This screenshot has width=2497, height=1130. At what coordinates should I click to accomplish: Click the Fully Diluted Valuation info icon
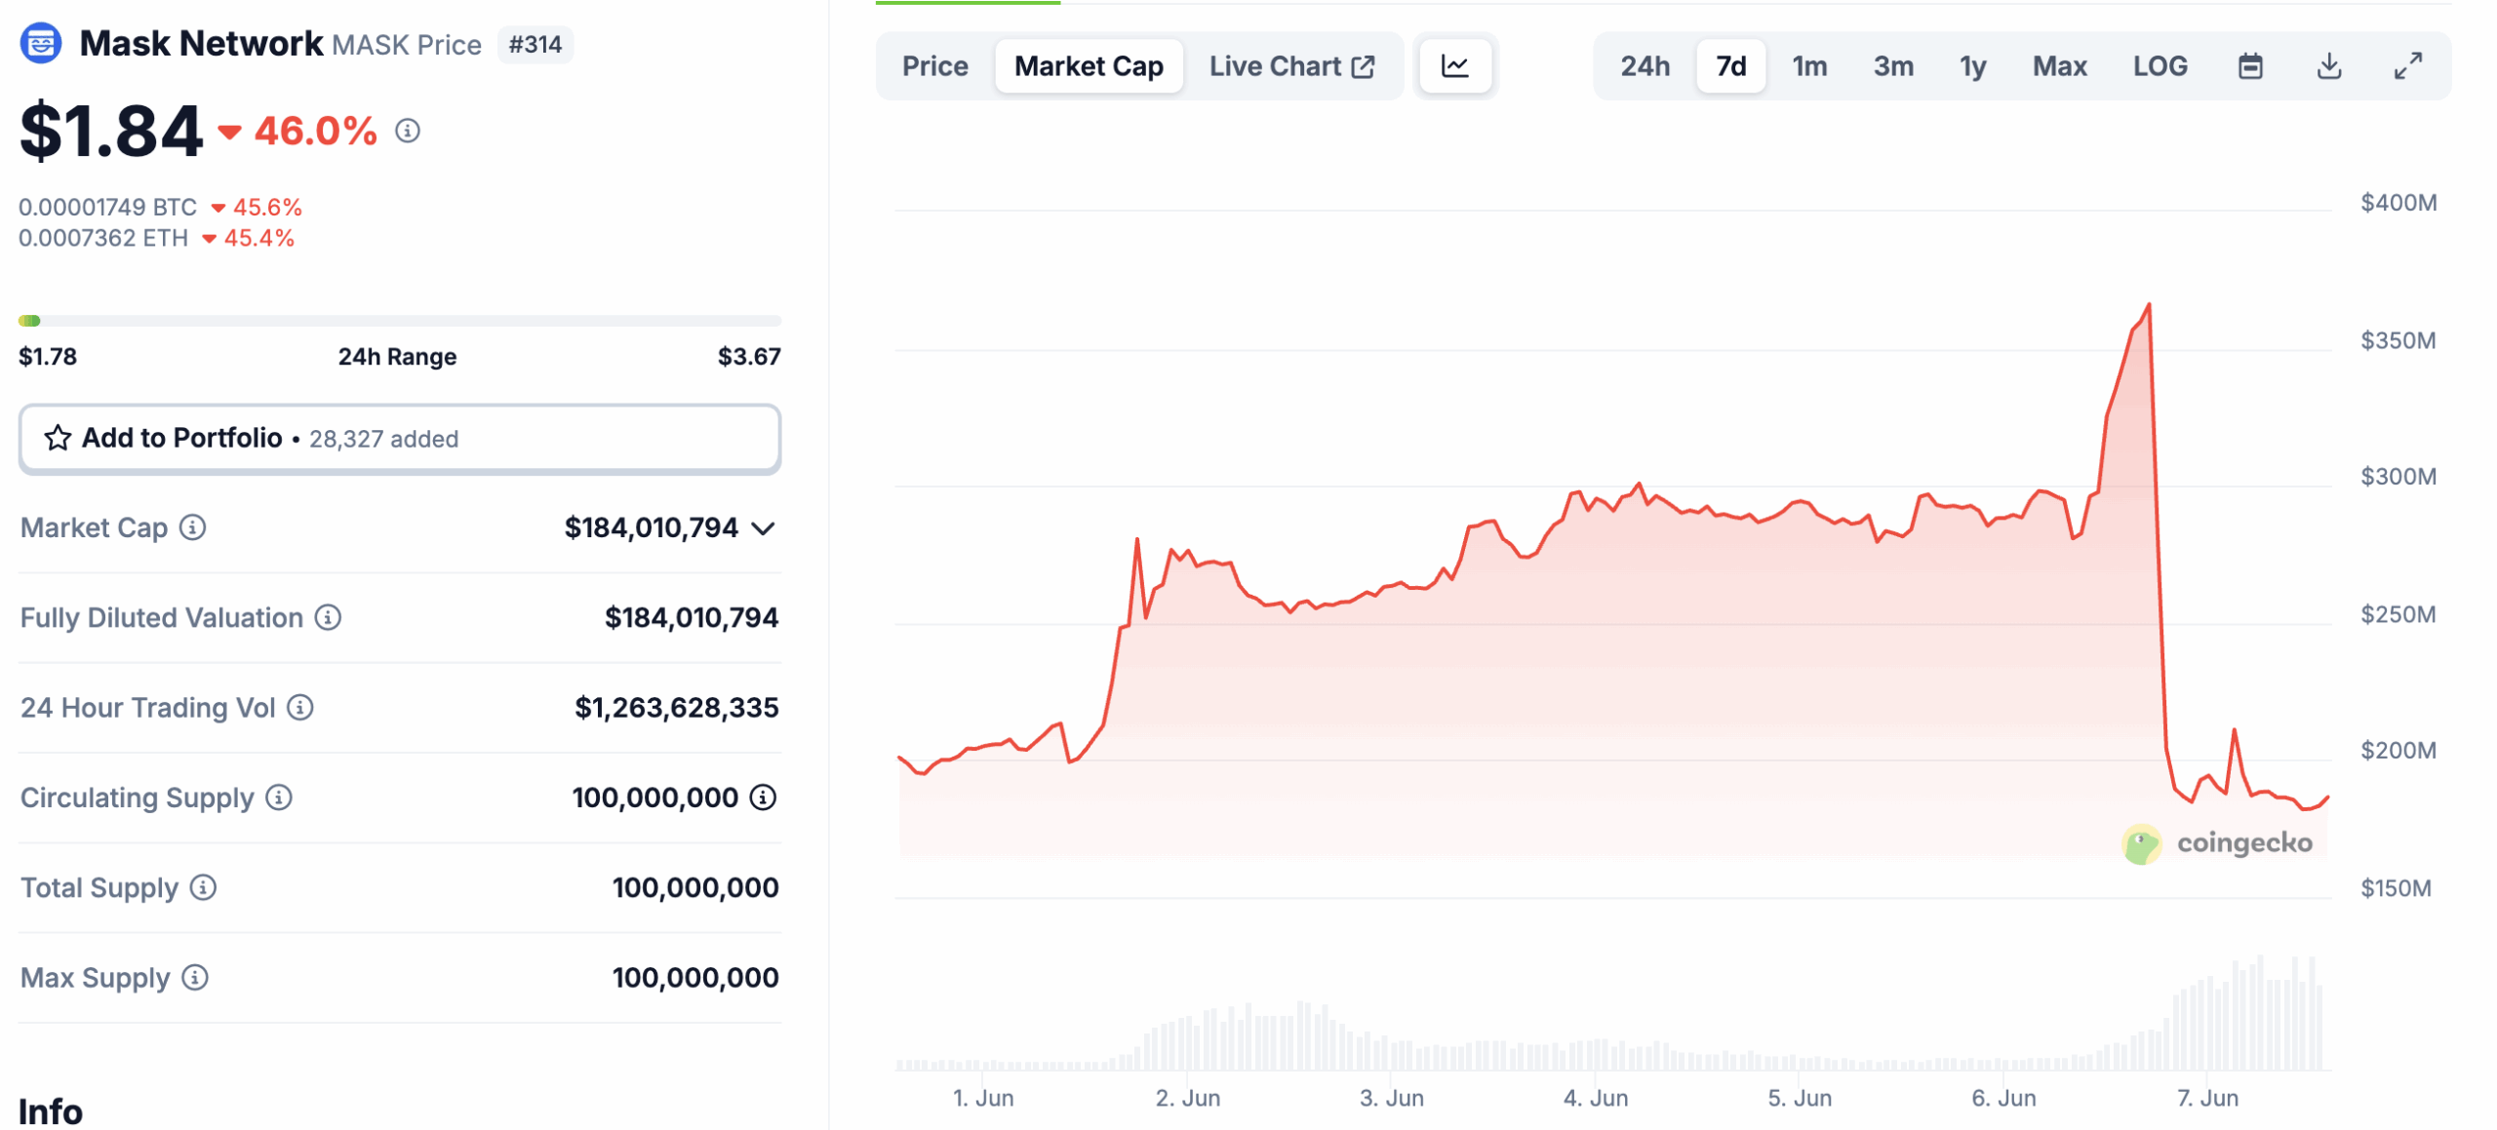coord(328,616)
